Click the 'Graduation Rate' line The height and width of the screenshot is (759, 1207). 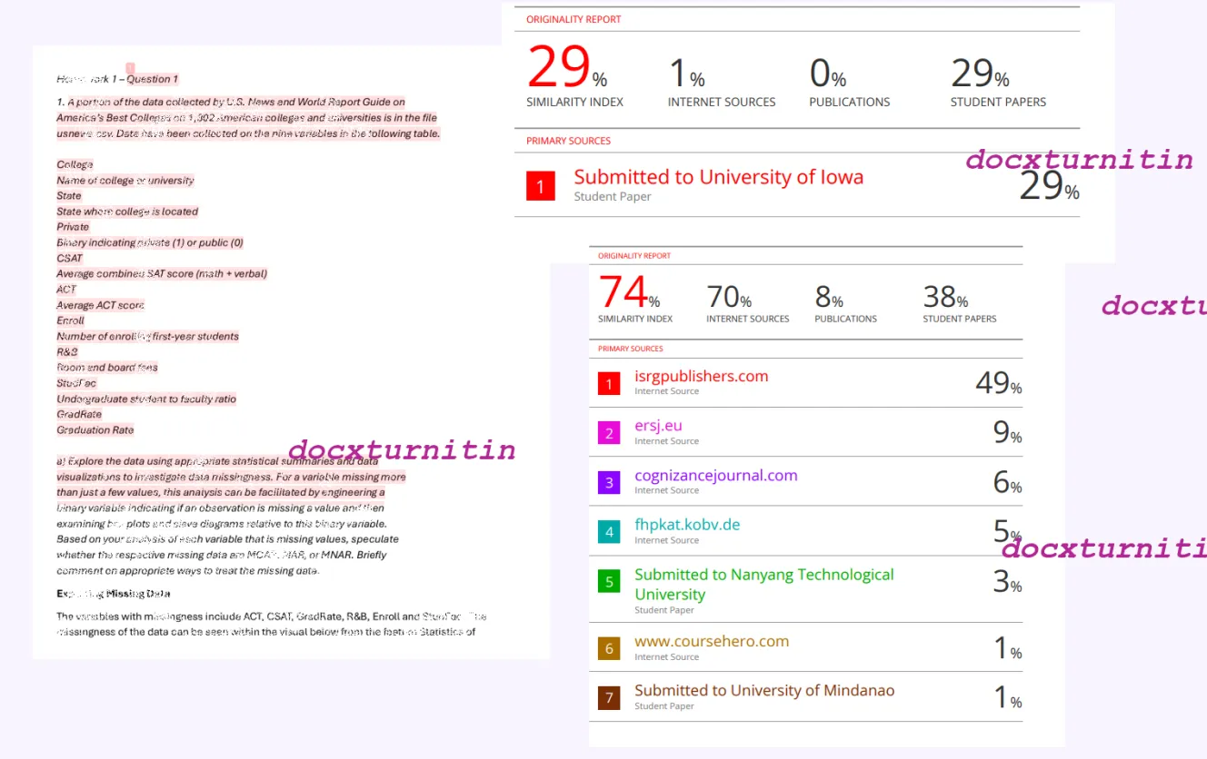pos(95,429)
